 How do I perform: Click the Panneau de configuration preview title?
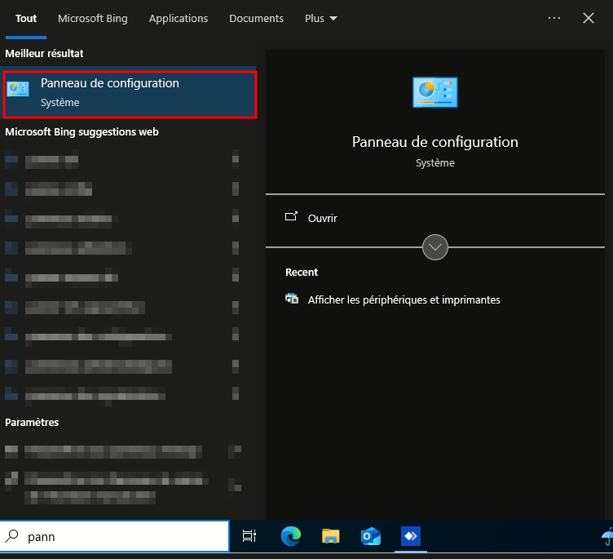click(x=434, y=142)
